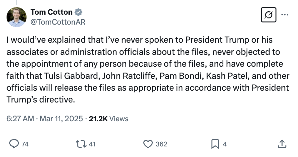Open the Tom Cotton display name link
Screen dimensions: 298x157
[x=52, y=12]
